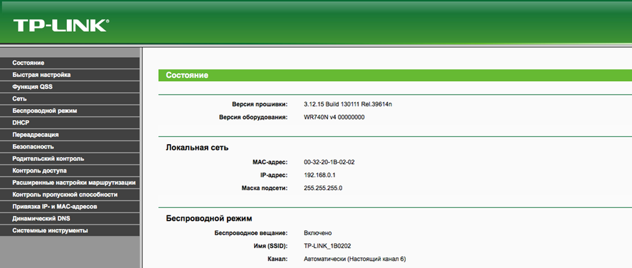Click the Маска подсети label
This screenshot has height=268, width=632.
click(264, 188)
